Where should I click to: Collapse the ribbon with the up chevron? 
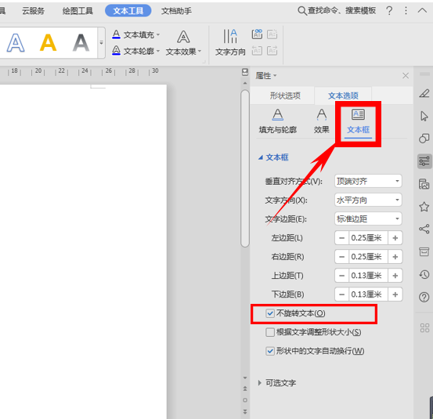[x=422, y=11]
